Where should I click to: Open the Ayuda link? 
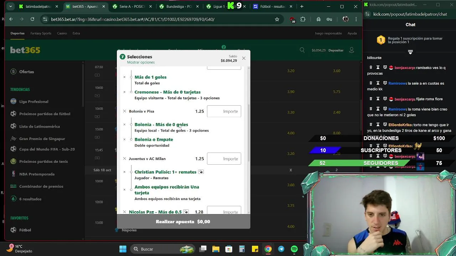[352, 33]
